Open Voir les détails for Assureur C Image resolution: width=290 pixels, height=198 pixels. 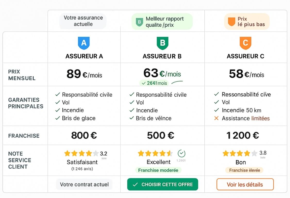[245, 184]
